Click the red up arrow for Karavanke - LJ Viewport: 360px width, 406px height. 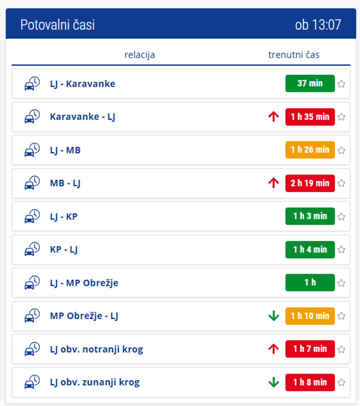273,117
